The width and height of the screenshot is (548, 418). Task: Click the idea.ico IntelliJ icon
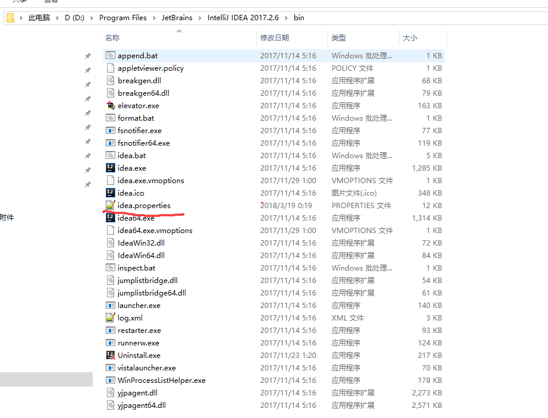[111, 193]
